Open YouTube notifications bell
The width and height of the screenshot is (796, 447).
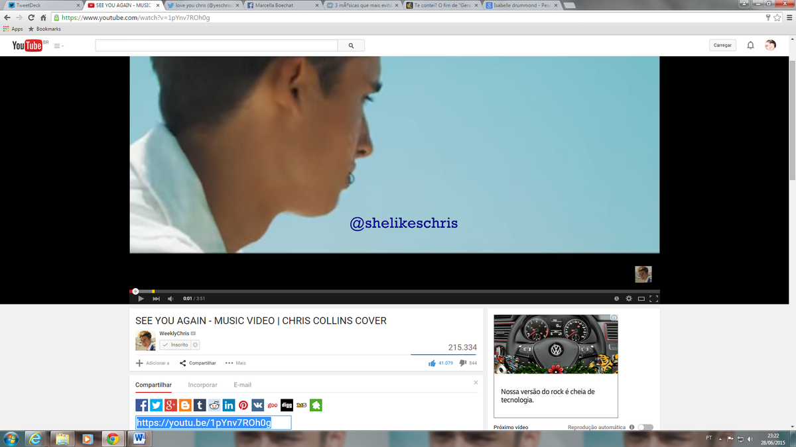tap(750, 45)
